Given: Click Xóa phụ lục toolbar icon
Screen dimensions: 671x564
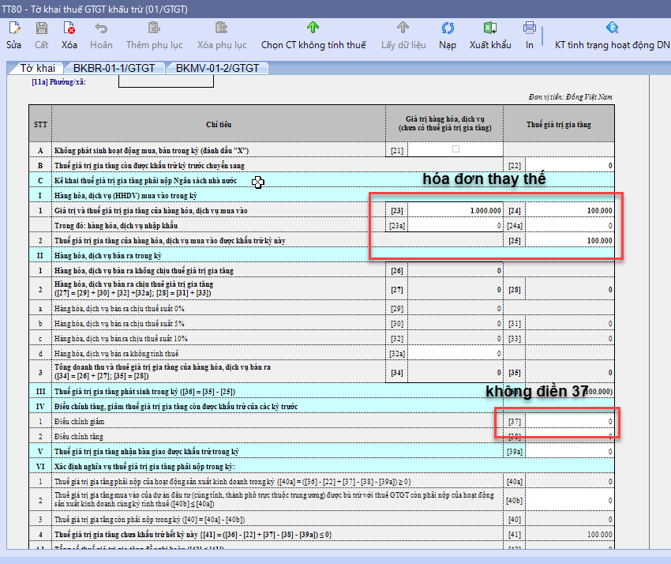Looking at the screenshot, I should 221,28.
